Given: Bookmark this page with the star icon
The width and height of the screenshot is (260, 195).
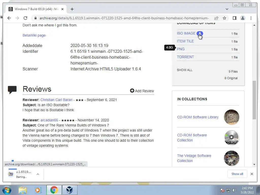Looking at the screenshot, I should [224, 18].
